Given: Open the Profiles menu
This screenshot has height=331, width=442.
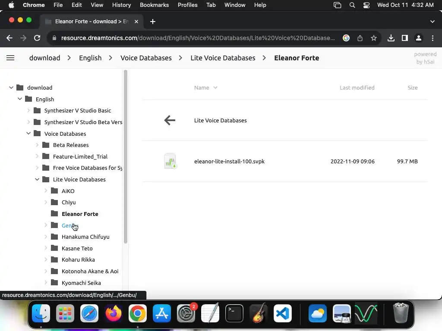Looking at the screenshot, I should (187, 5).
